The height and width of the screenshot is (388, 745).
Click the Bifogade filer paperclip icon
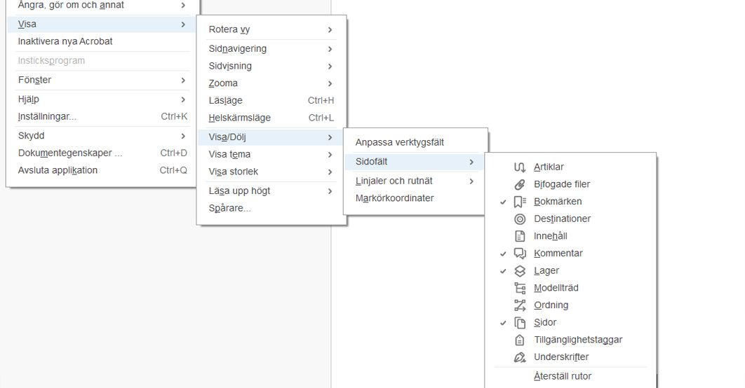520,185
